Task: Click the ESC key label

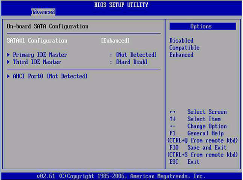Action: point(174,162)
